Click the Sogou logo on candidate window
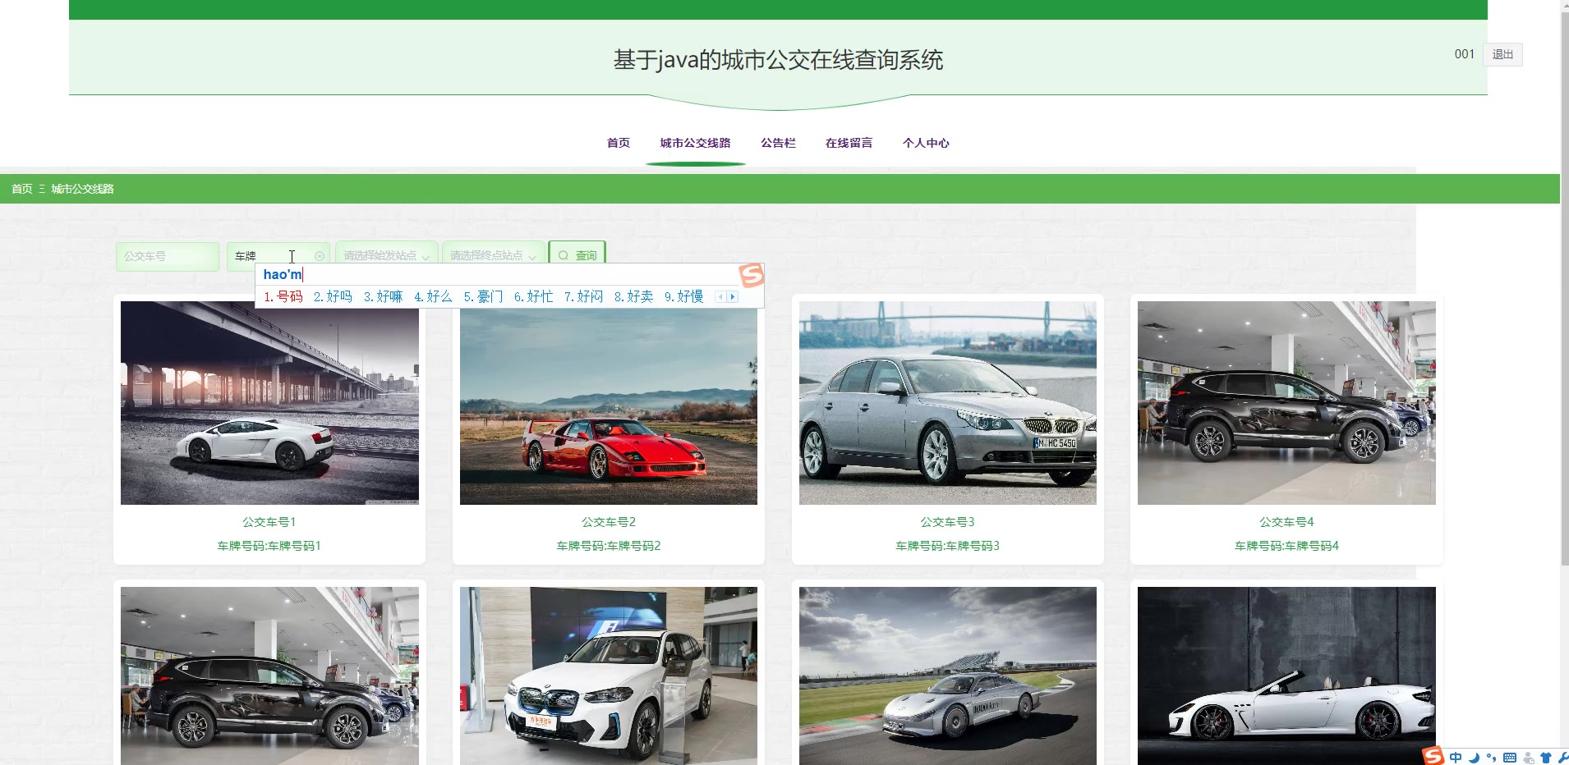 pos(751,276)
